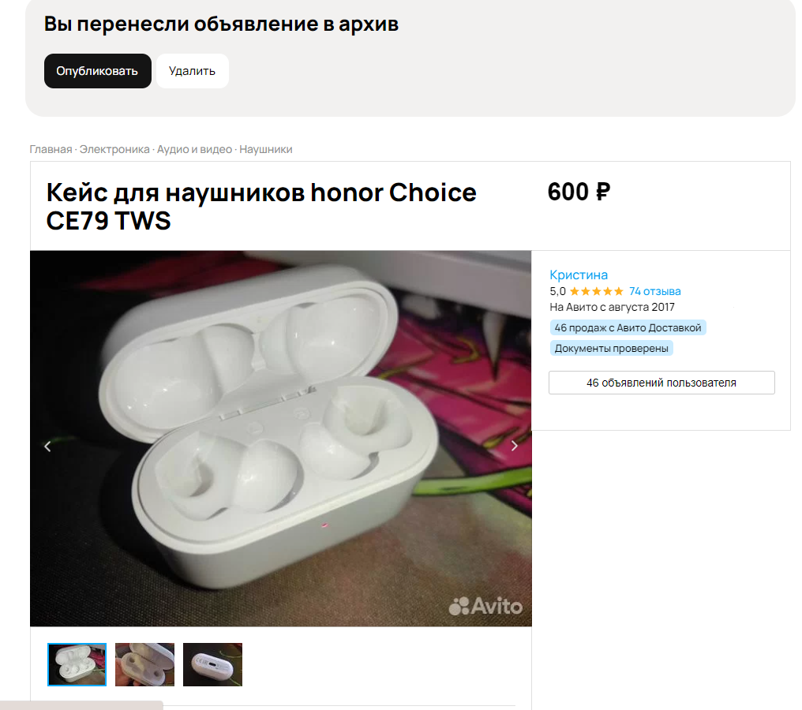Click the 46 продаж с Авито Доставкой badge
The image size is (802, 710).
tap(628, 327)
